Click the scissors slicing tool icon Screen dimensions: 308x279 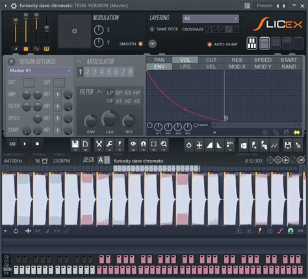click(x=99, y=144)
